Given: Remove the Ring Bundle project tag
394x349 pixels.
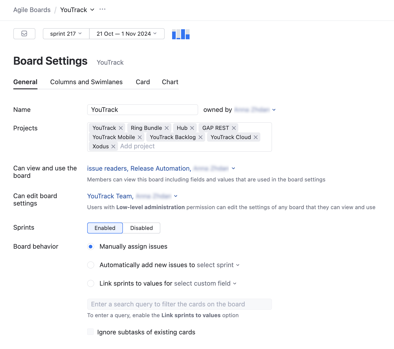Looking at the screenshot, I should click(167, 128).
